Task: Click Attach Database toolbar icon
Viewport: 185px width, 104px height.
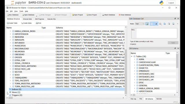Action: pyautogui.click(x=103, y=15)
